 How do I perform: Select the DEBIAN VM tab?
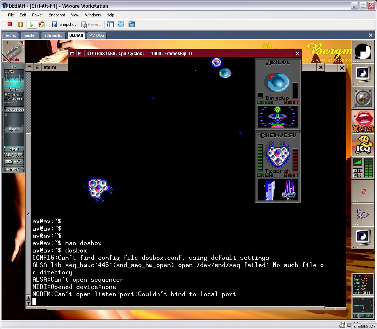[76, 36]
